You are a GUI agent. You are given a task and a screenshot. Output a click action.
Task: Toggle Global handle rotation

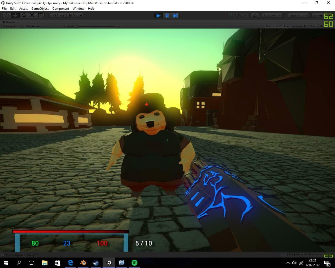click(x=75, y=15)
